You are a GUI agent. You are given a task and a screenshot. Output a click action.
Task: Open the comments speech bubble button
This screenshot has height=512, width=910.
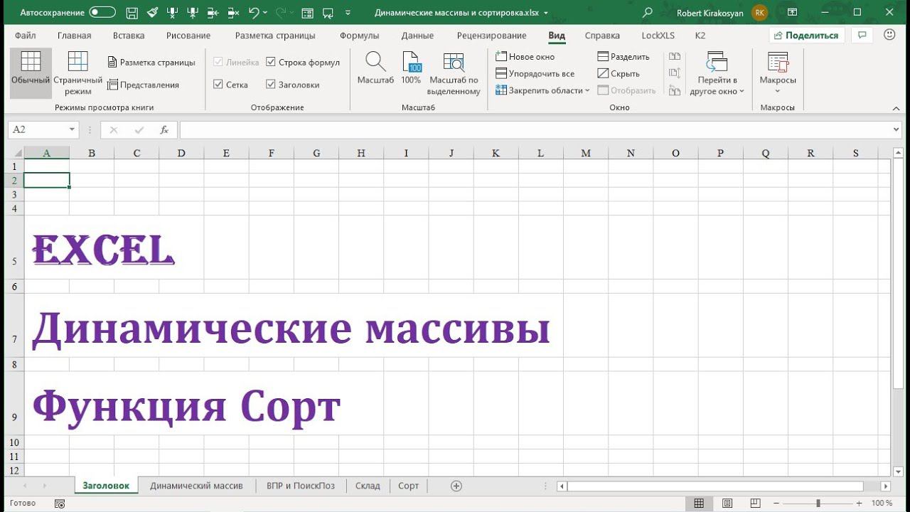pyautogui.click(x=862, y=35)
